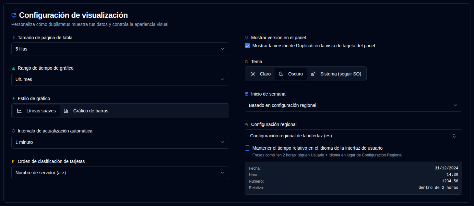Click the sort icon beside Orden de clasificación
Screen dimensions: 474x206
click(13, 161)
